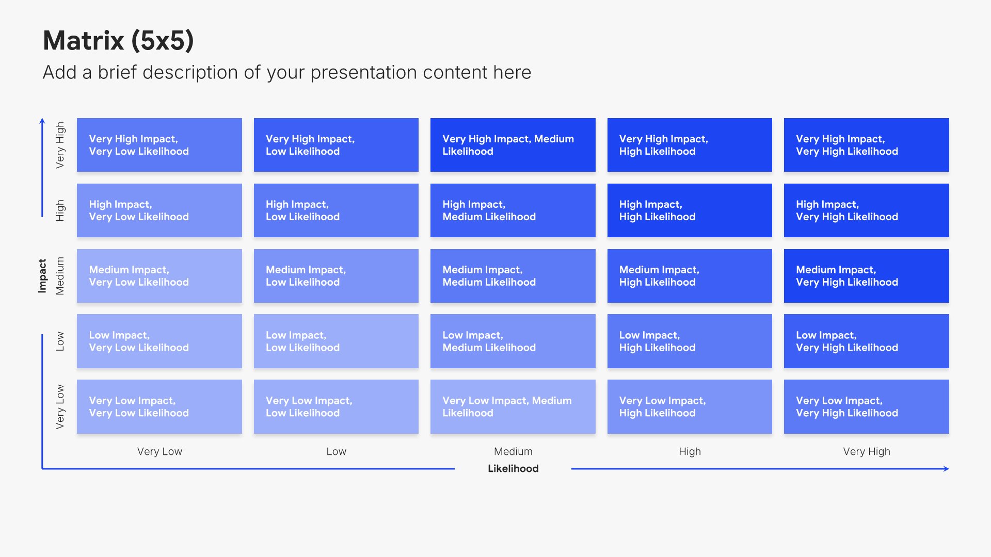Select 'Medium Impact, Medium Likelihood' cell
Screen dimensions: 991x557
pos(513,276)
